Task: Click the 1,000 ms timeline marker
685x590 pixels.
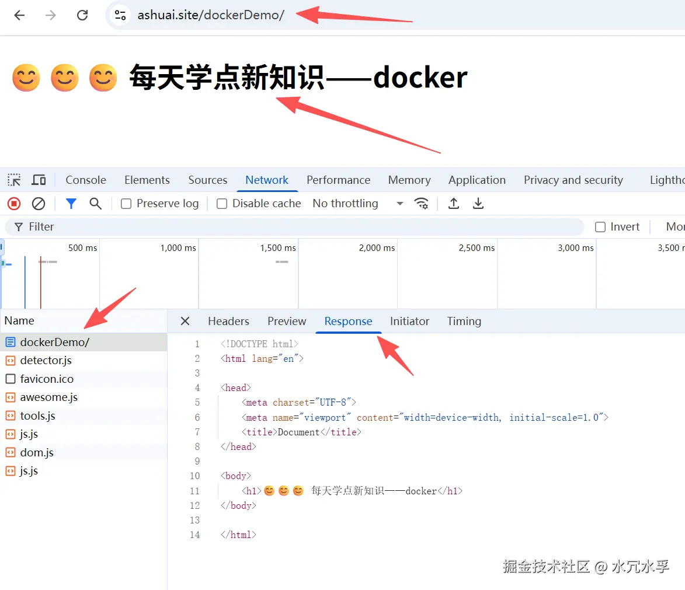Action: coord(178,247)
